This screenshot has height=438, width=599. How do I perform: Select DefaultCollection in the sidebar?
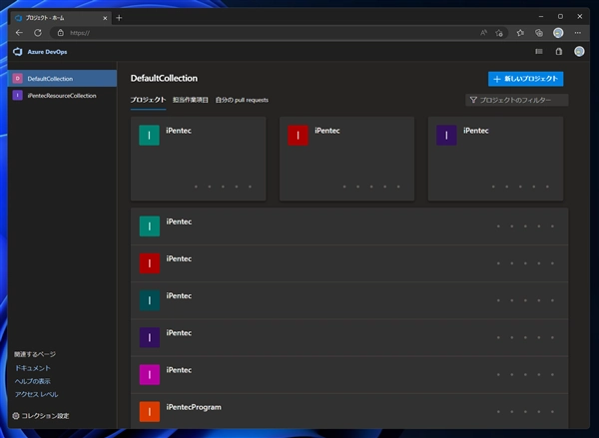coord(62,78)
